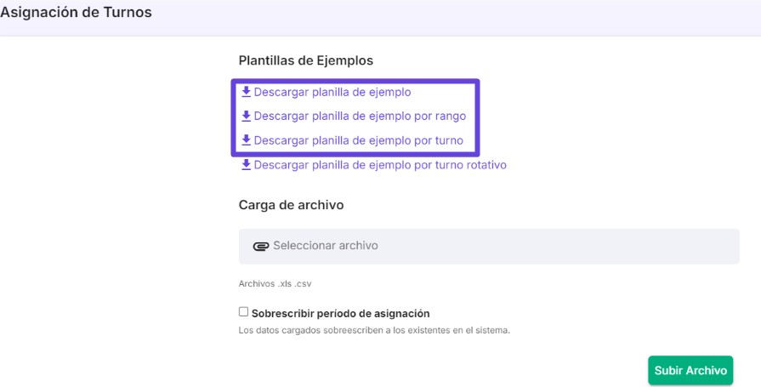Click the 'Asignación de Turnos' page title
This screenshot has width=761, height=387.
click(x=76, y=14)
